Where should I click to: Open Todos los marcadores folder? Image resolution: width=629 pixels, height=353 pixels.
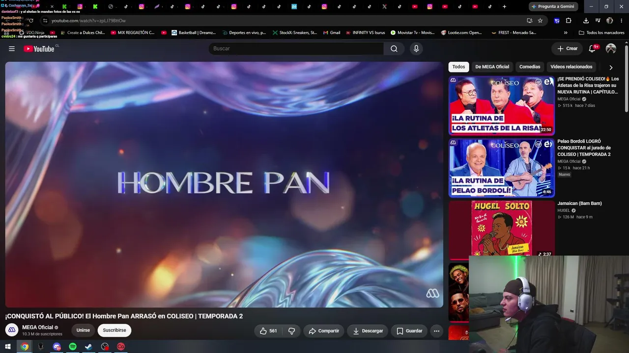[601, 33]
